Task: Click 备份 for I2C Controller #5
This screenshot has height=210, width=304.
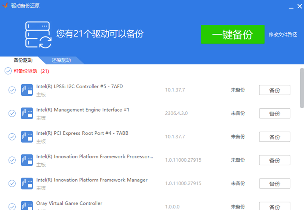Action: (274, 90)
